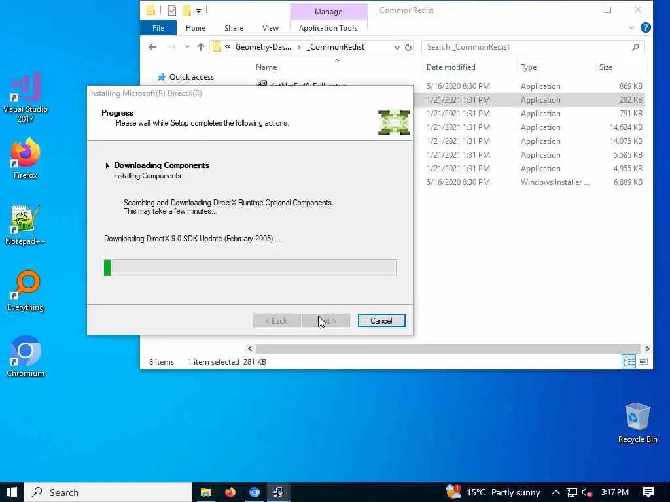
Task: Click the Manage contextual tab
Action: 328,12
